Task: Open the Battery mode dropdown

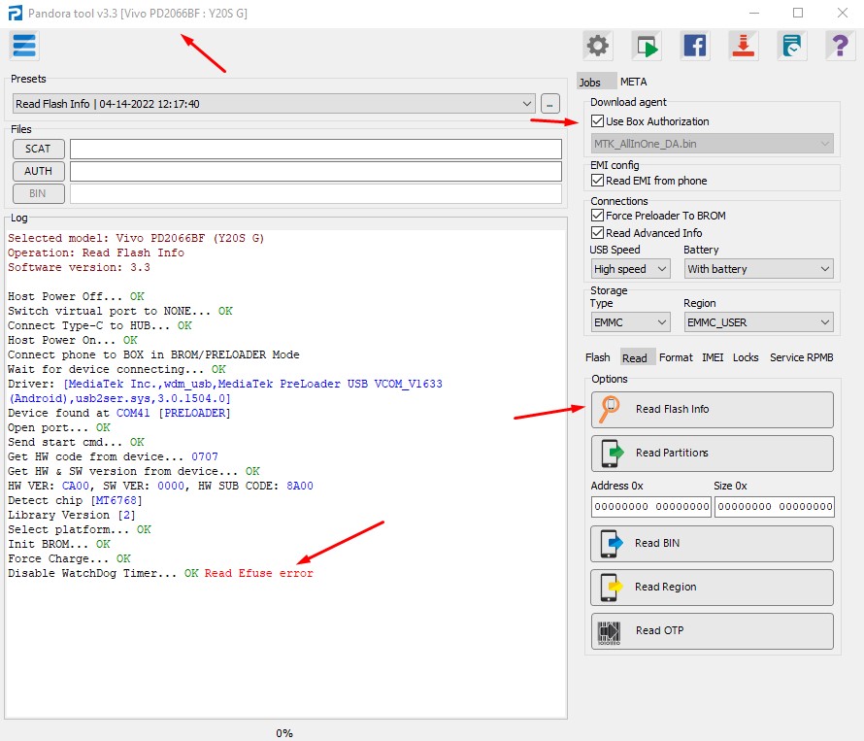Action: pos(759,269)
